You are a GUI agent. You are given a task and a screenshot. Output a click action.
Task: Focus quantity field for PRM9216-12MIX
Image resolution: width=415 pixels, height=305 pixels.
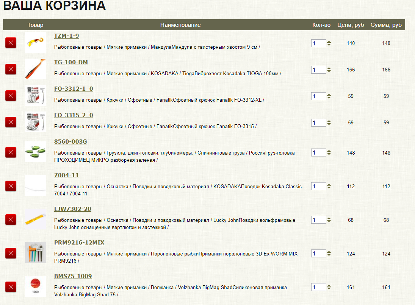coord(318,254)
